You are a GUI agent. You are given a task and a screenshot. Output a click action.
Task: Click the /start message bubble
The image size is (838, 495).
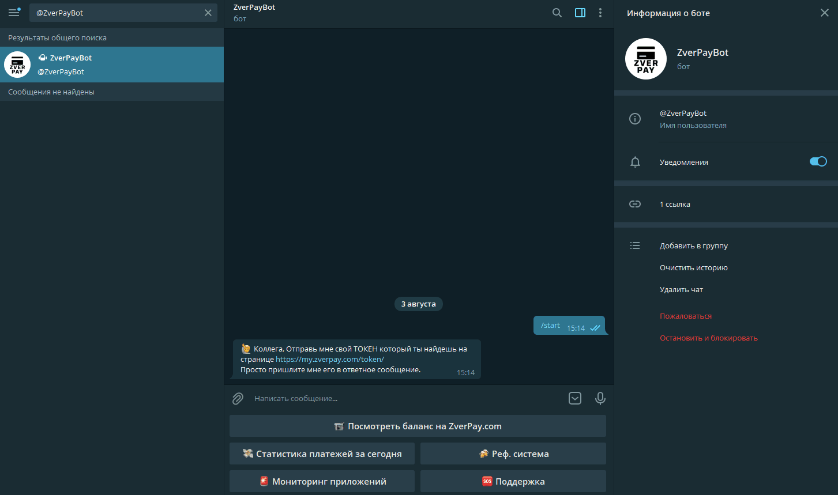pos(569,326)
